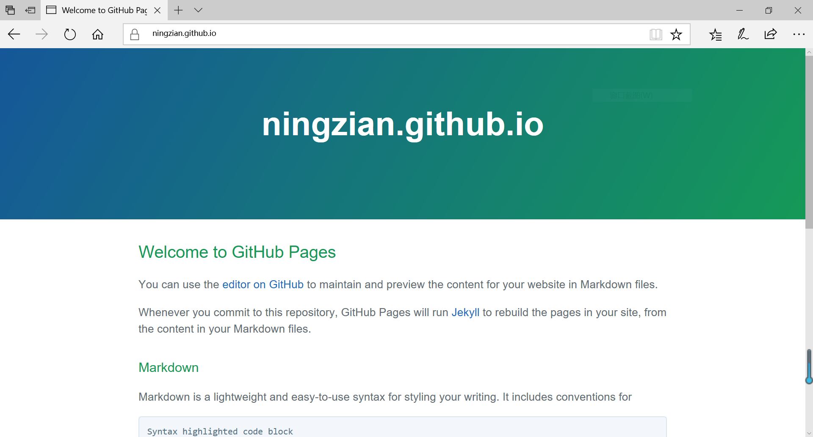Image resolution: width=813 pixels, height=437 pixels.
Task: Share this page icon
Action: click(771, 34)
